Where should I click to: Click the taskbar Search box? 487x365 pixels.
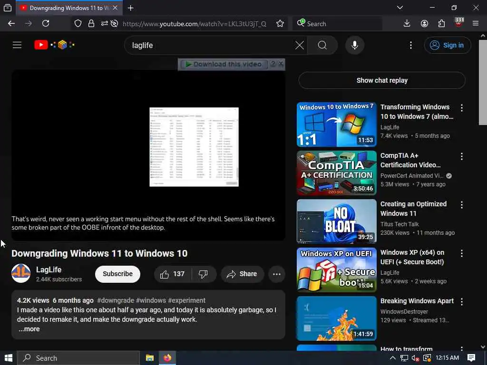[78, 358]
